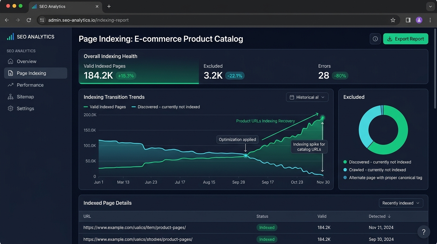This screenshot has width=437, height=244.
Task: Click the help question mark button
Action: click(x=424, y=232)
